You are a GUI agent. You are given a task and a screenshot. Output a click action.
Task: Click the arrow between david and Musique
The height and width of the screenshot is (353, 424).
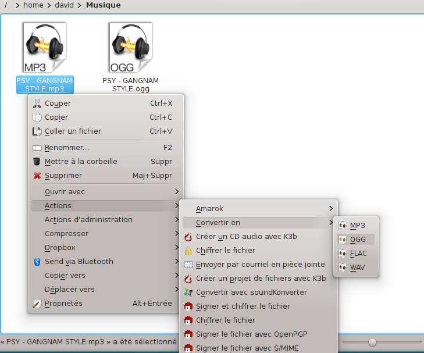pos(80,5)
